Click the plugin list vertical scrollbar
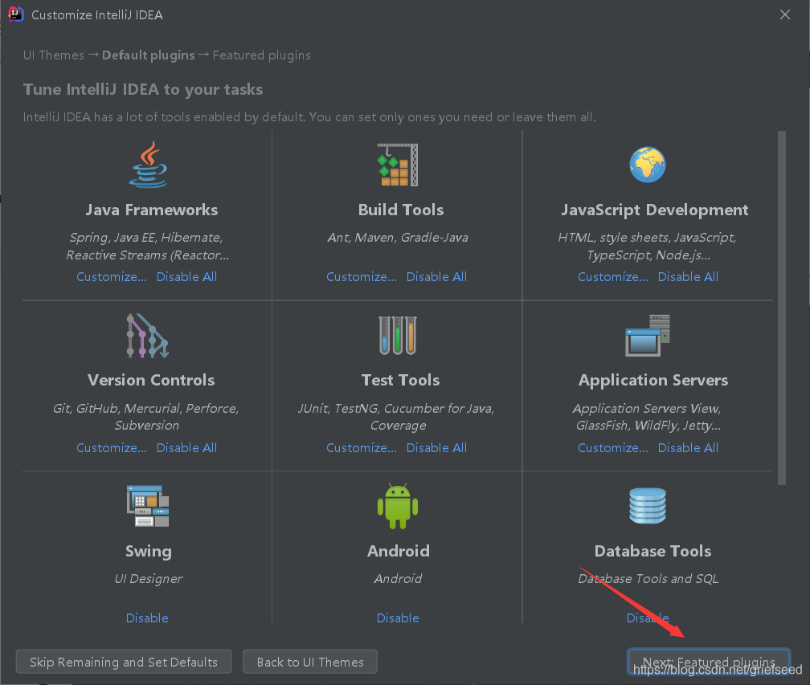Viewport: 810px width, 685px height. 782,308
